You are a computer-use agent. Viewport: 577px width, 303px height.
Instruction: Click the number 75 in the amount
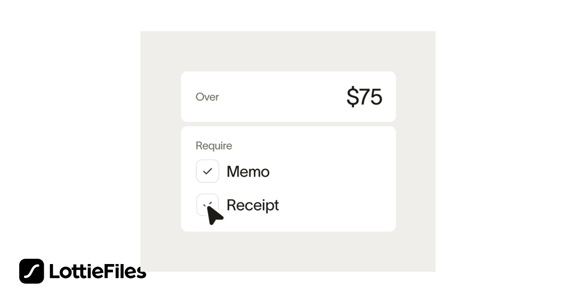370,97
